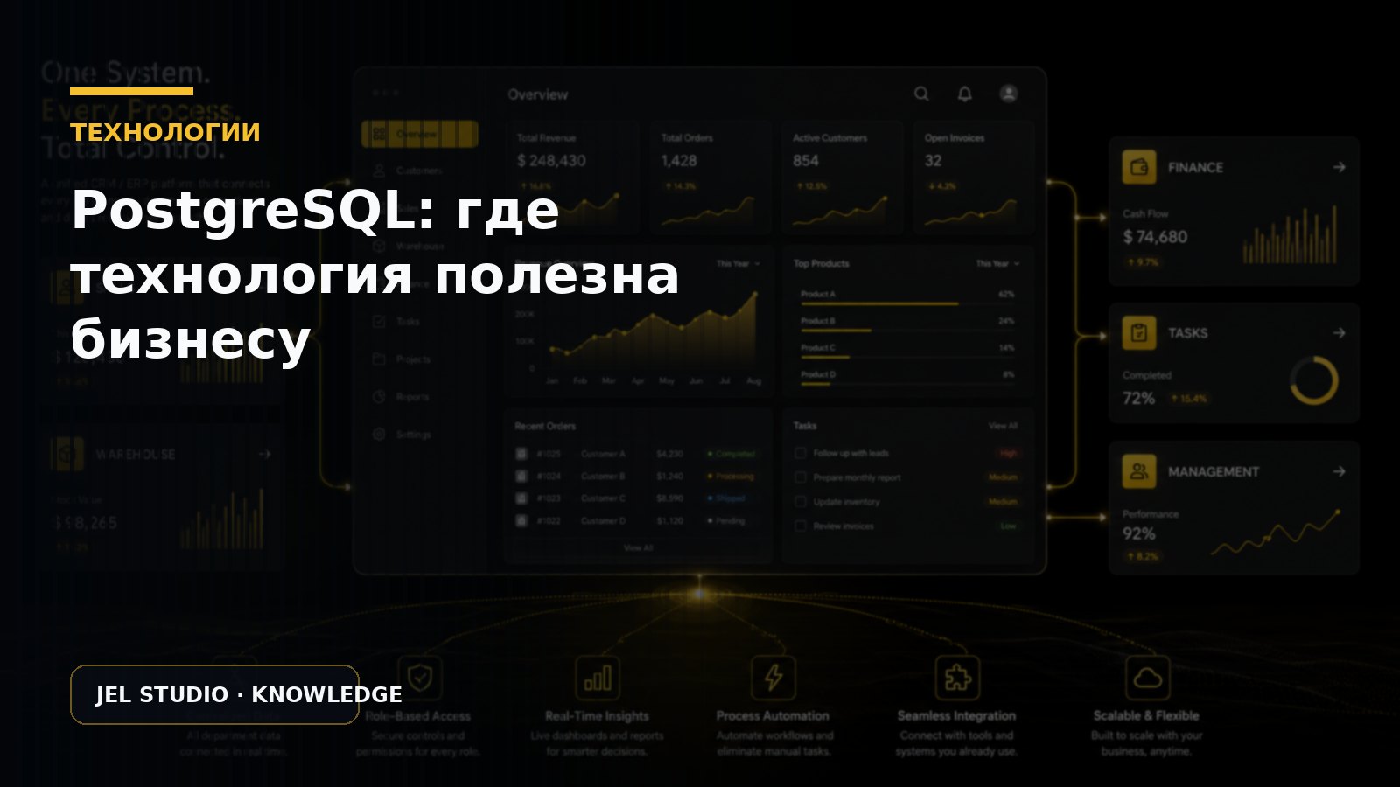Select Warehouse in the dashboard sidebar
1400x787 pixels.
tap(420, 247)
